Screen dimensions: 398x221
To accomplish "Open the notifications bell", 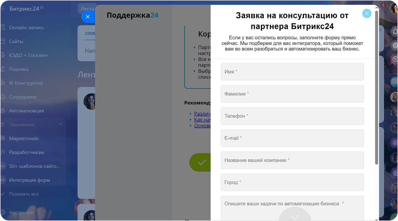I will click(x=395, y=31).
